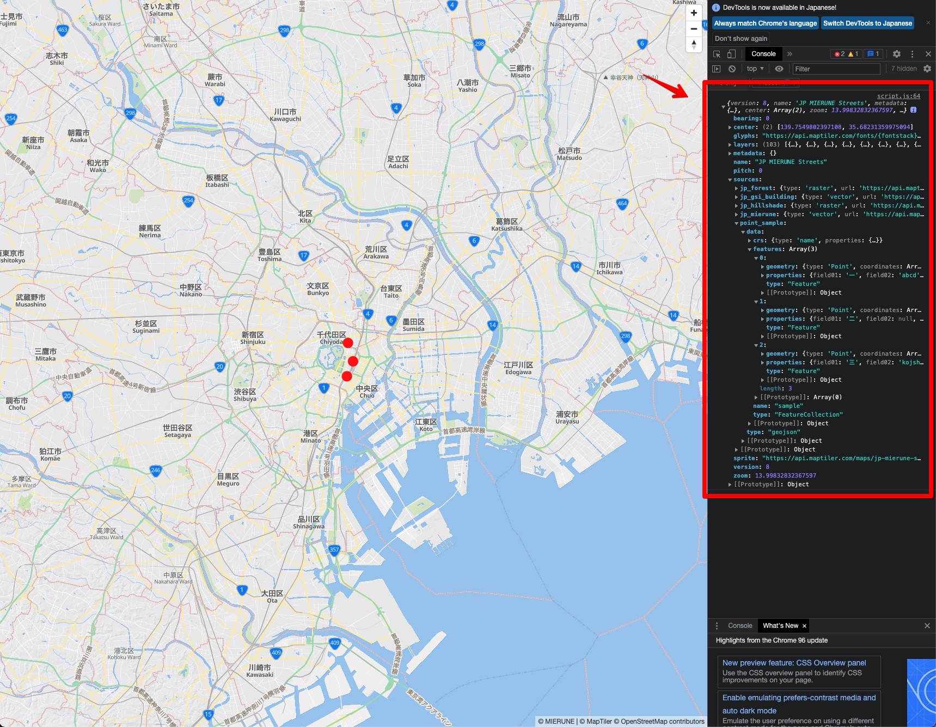Click Don't show again
This screenshot has height=727, width=936.
point(741,38)
